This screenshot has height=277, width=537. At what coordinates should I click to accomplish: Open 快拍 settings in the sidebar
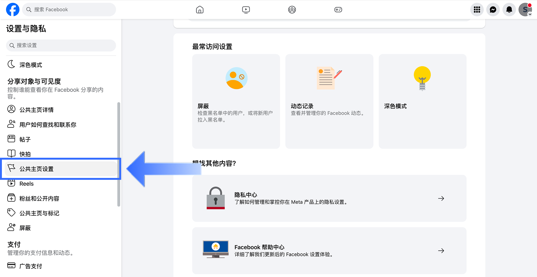[61, 154]
